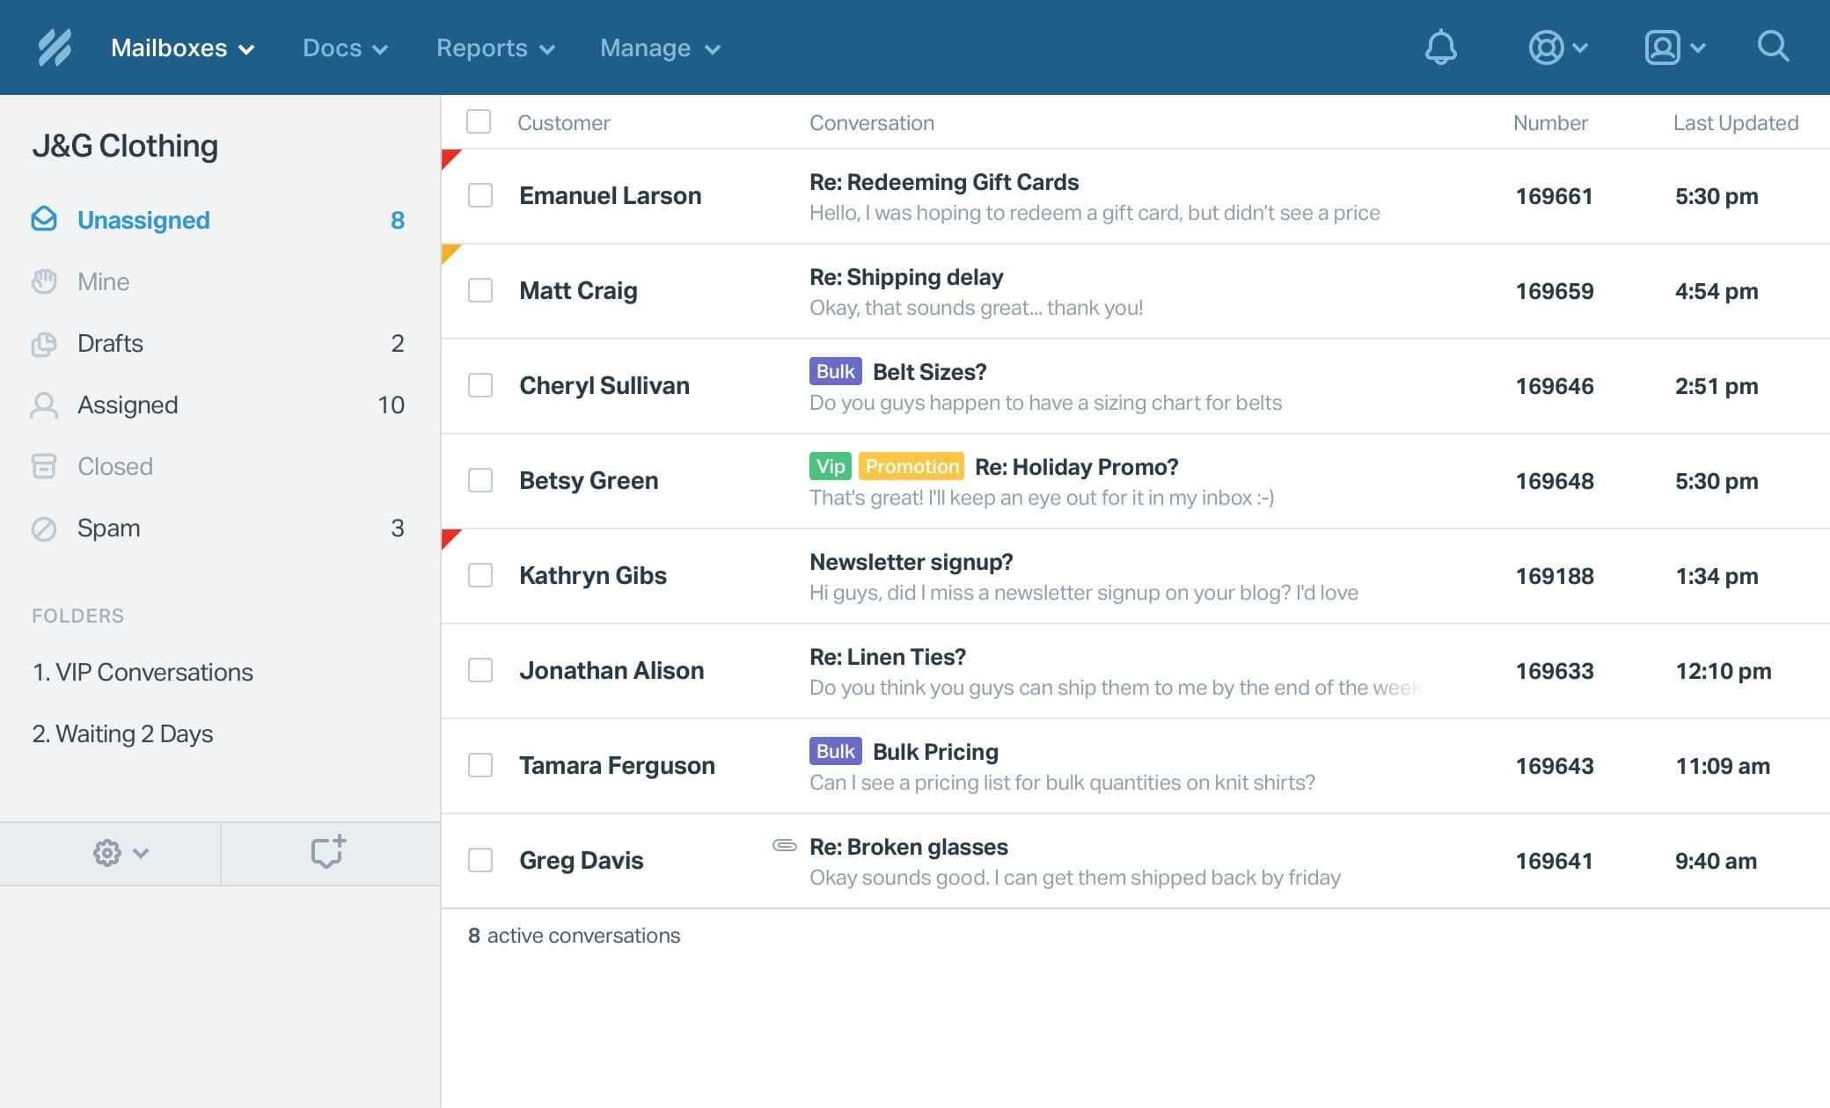
Task: Open the search magnifier
Action: [1773, 47]
